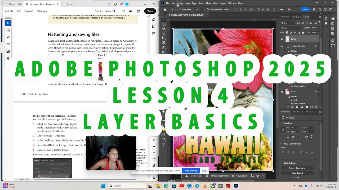339x190 pixels.
Task: Click the Home icon in Photoshop options bar
Action: click(165, 9)
